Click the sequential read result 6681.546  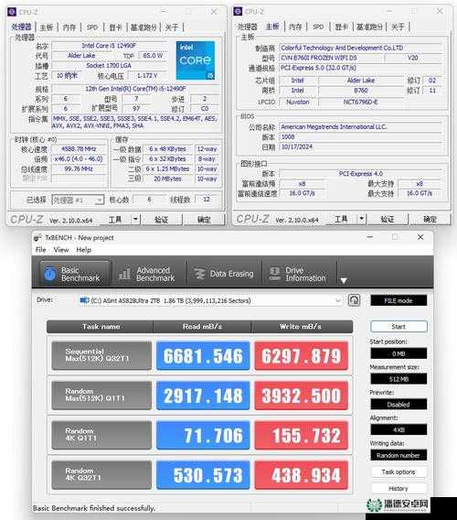coord(203,355)
